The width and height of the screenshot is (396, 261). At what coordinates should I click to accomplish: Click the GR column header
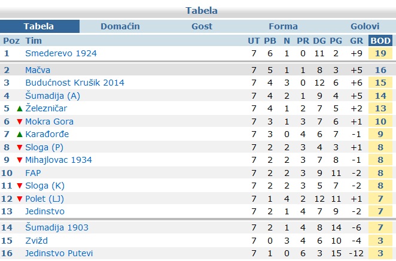click(x=356, y=41)
